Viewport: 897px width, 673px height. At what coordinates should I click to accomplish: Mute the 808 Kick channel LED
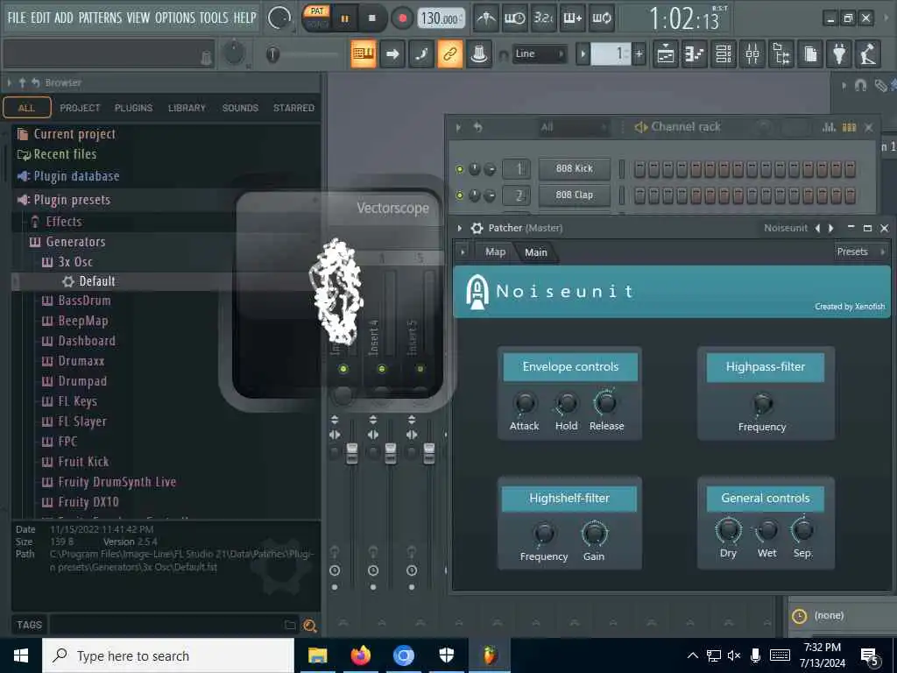[459, 169]
